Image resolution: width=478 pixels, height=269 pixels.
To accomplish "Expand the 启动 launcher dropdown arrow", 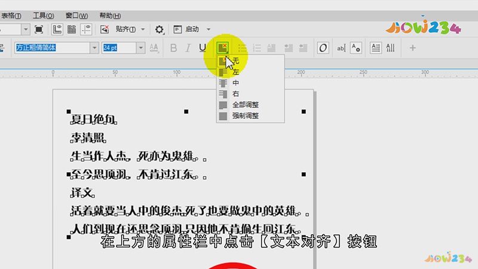I will (x=209, y=29).
